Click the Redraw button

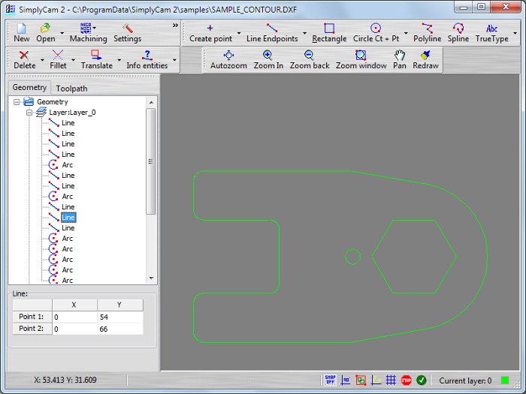(x=425, y=60)
